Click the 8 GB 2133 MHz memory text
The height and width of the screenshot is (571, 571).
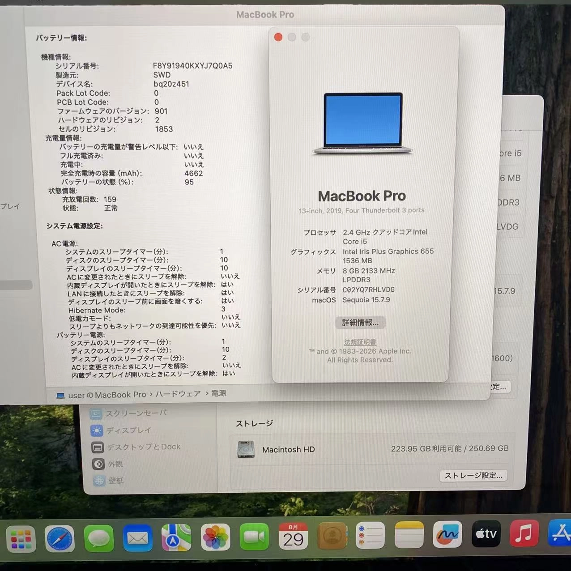tap(369, 271)
